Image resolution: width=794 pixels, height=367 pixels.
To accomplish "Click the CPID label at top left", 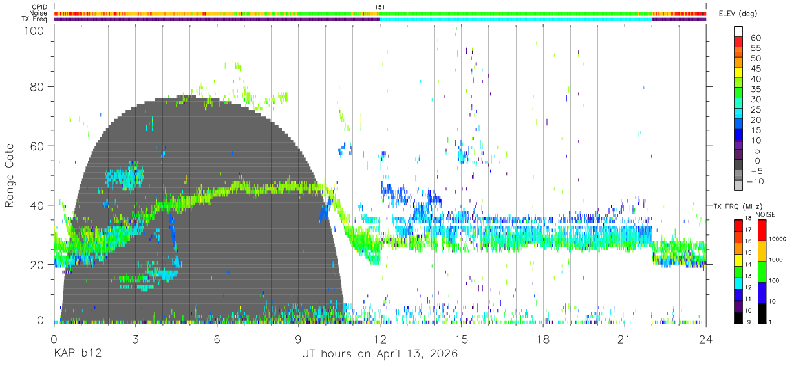I will pyautogui.click(x=39, y=7).
